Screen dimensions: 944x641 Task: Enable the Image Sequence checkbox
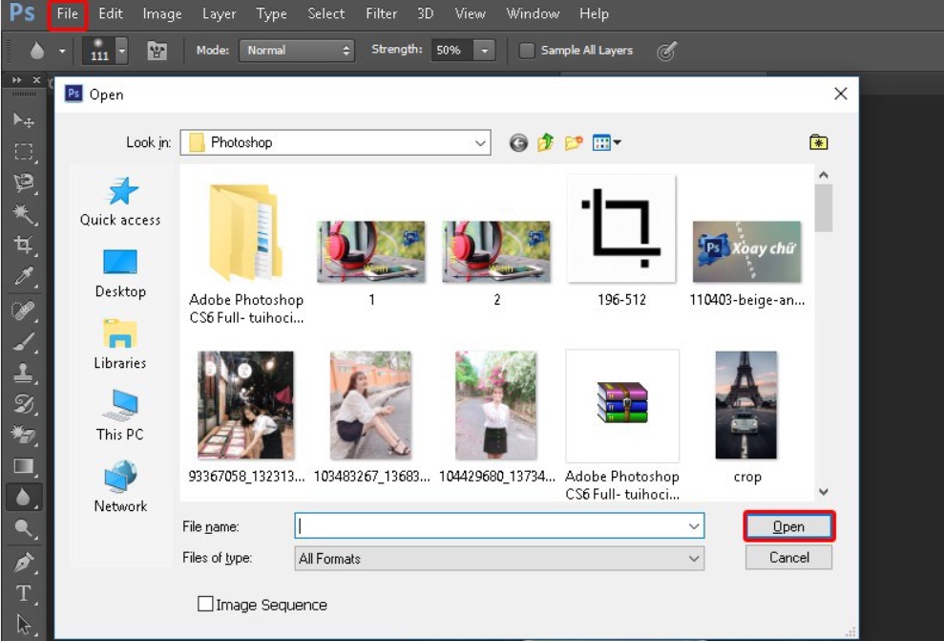[x=205, y=604]
